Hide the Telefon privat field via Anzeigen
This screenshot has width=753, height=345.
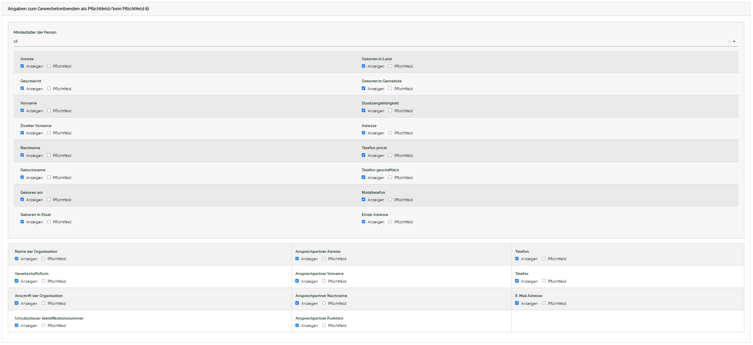363,155
